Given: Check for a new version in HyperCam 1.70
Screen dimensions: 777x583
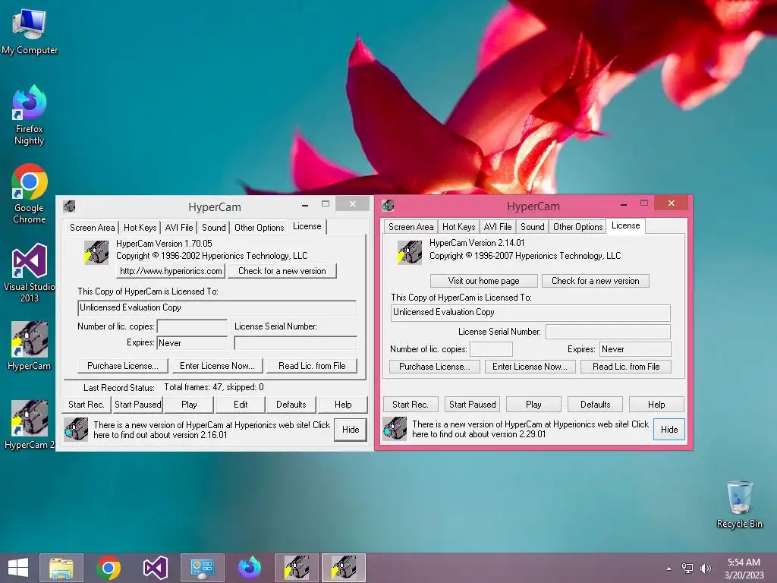Looking at the screenshot, I should pos(282,271).
